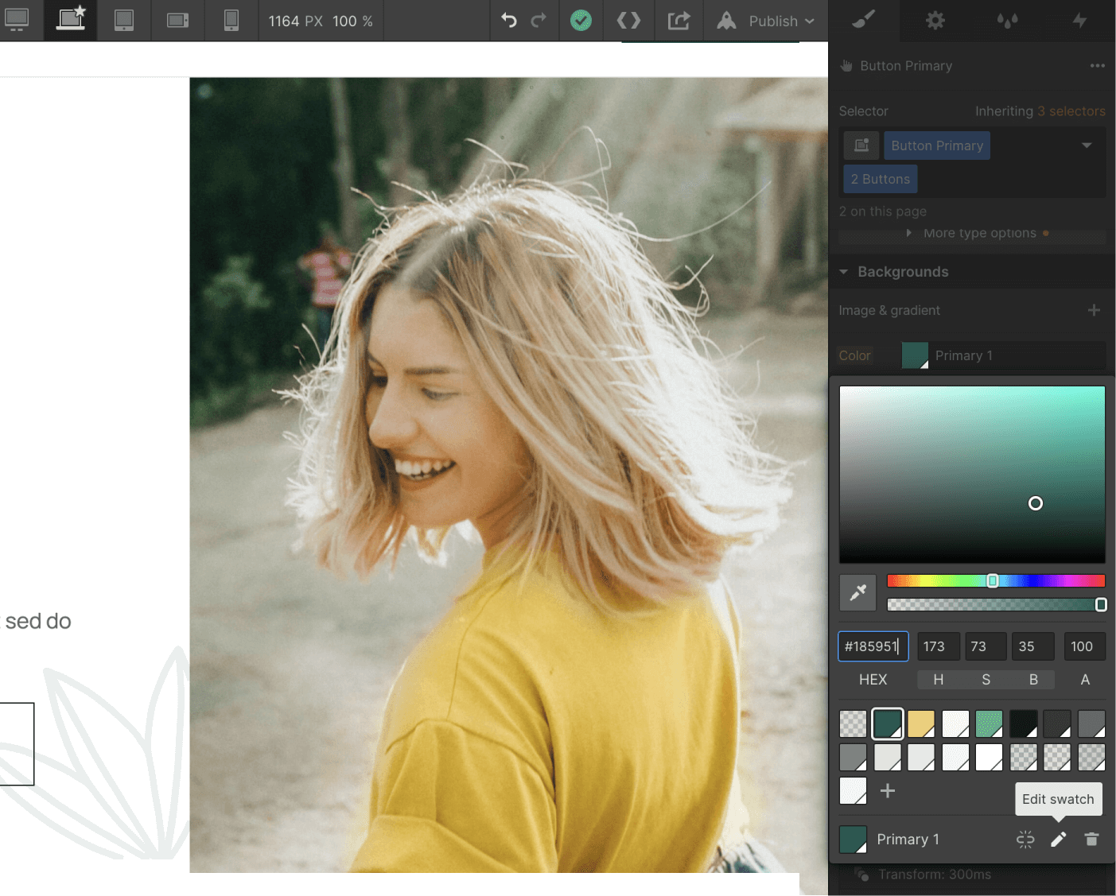The height and width of the screenshot is (896, 1116).
Task: Switch to mobile portrait preview
Action: coord(231,21)
